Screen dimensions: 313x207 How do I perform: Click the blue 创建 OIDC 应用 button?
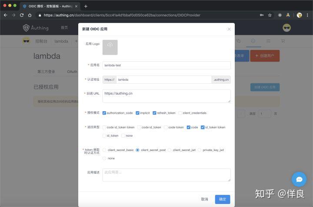tap(265, 87)
